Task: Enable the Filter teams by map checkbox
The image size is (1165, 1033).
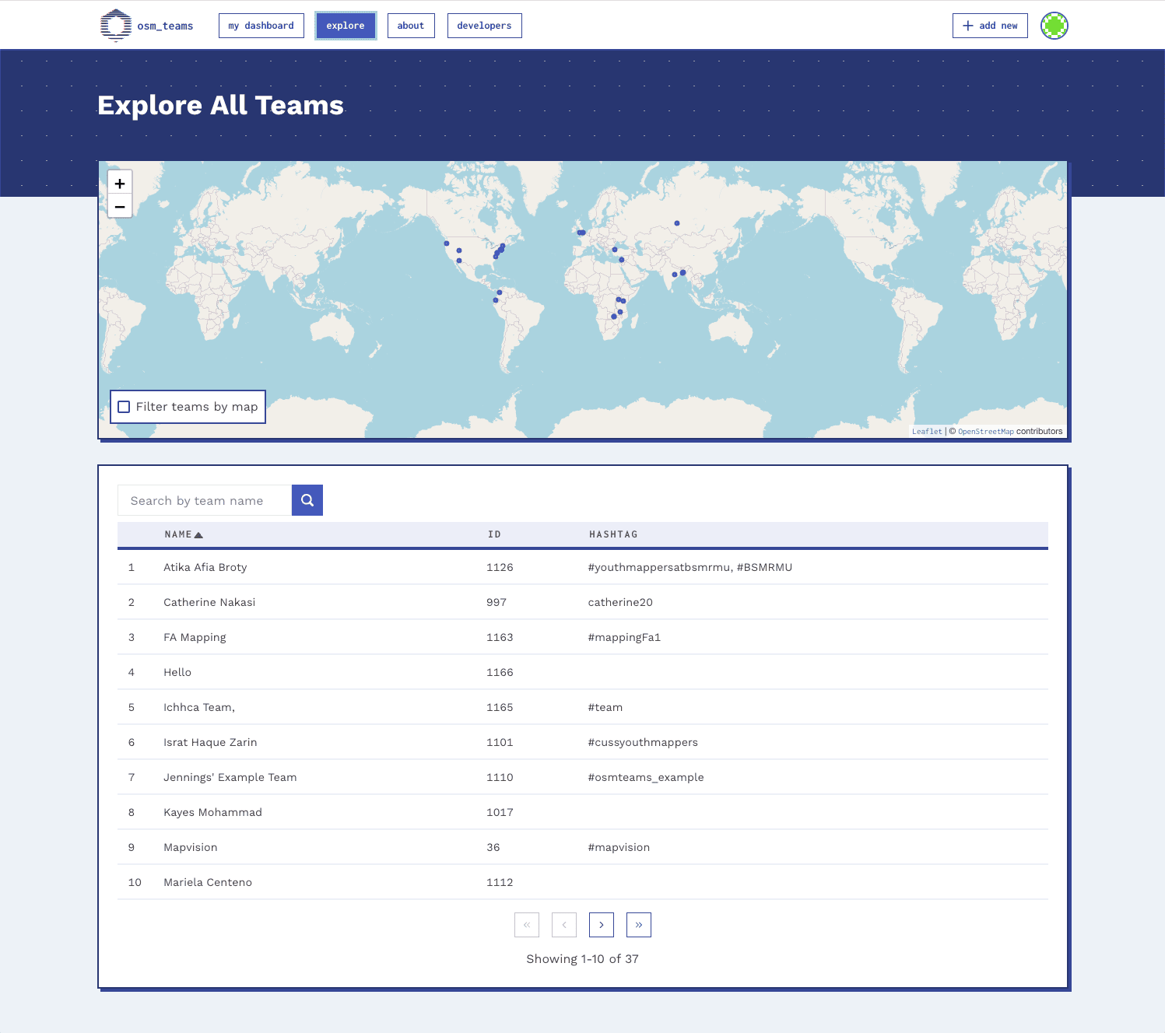Action: click(x=124, y=407)
